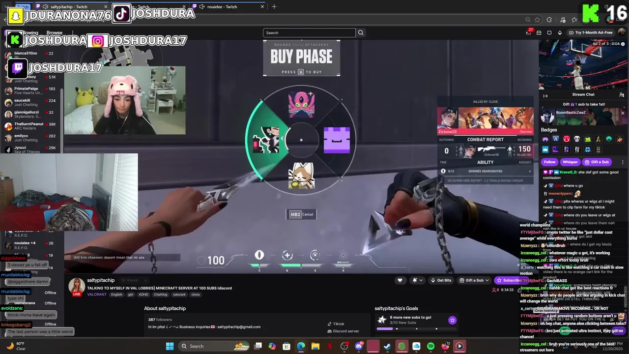Open saucekill channel in sidebar

(x=32, y=103)
